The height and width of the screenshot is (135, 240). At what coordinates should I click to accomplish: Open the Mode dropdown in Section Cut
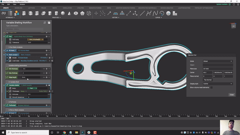217,61
